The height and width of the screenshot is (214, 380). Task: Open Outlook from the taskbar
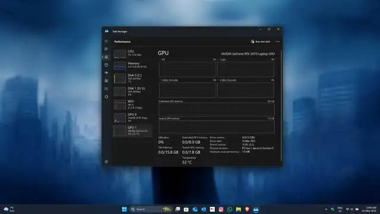195,209
